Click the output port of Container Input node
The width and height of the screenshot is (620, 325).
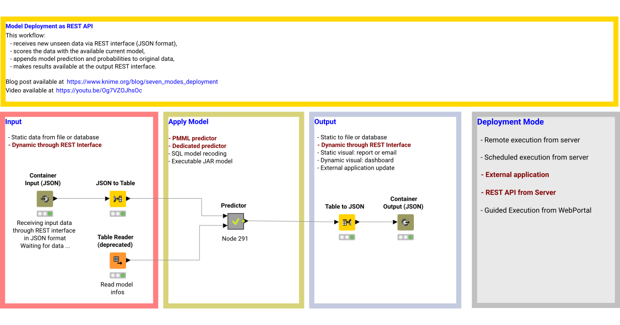[x=52, y=199]
